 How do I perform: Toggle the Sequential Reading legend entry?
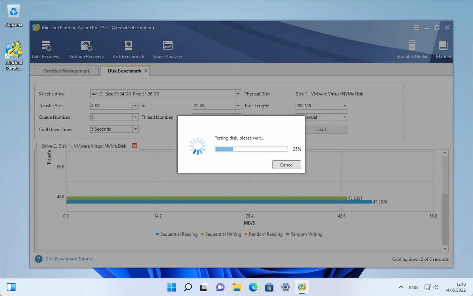[x=177, y=234]
